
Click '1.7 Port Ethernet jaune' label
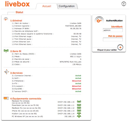tap(22, 39)
